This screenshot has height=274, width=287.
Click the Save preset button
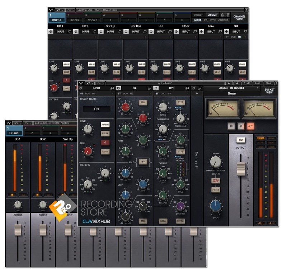(x=268, y=83)
